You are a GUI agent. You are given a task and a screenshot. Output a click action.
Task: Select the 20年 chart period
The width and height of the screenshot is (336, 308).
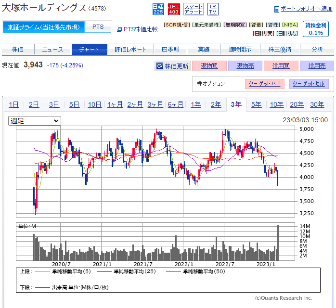tap(297, 104)
